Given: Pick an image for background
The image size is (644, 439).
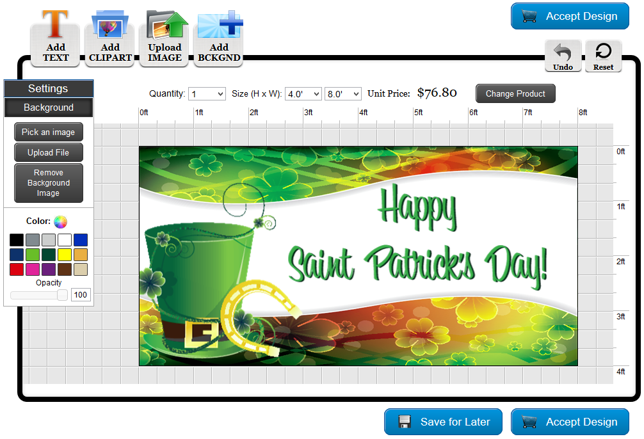Looking at the screenshot, I should click(49, 132).
